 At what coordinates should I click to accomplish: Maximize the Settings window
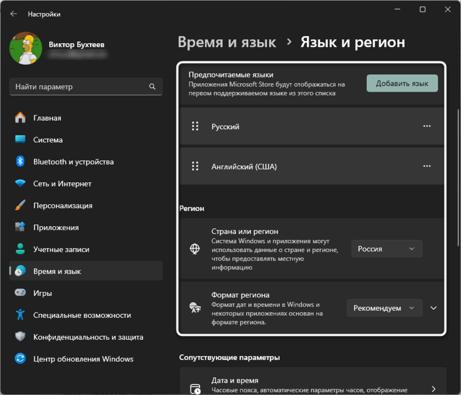(x=422, y=9)
